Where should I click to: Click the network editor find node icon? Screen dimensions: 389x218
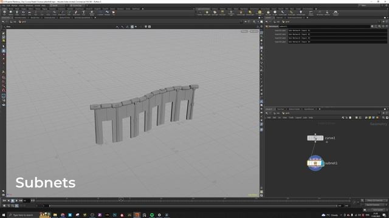[x=384, y=117]
